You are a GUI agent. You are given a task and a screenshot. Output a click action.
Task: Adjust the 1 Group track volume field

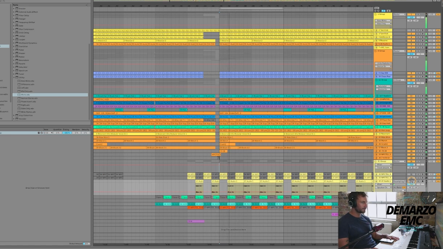point(432,14)
